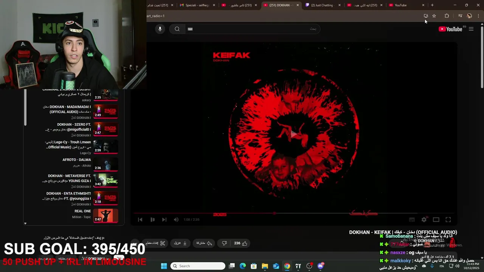Click the page vertical scrollbar
Screen dimensions: 484x272
(x=482, y=57)
